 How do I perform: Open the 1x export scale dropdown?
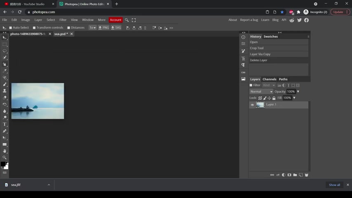click(x=92, y=28)
